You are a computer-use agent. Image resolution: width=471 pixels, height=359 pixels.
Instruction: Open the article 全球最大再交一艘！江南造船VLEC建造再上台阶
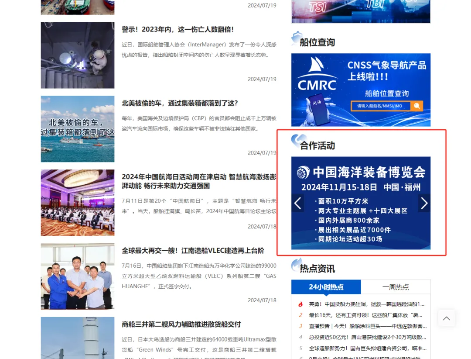click(x=193, y=251)
